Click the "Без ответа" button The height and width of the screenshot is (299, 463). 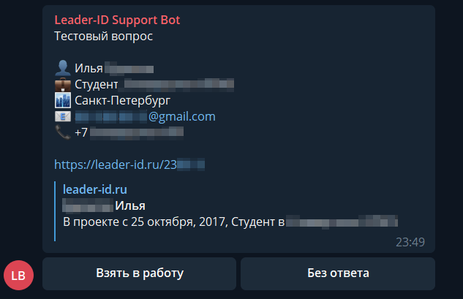[338, 273]
